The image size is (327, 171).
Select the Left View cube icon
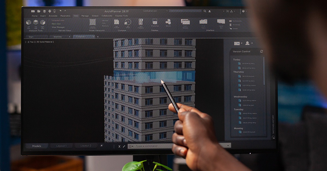[29, 23]
